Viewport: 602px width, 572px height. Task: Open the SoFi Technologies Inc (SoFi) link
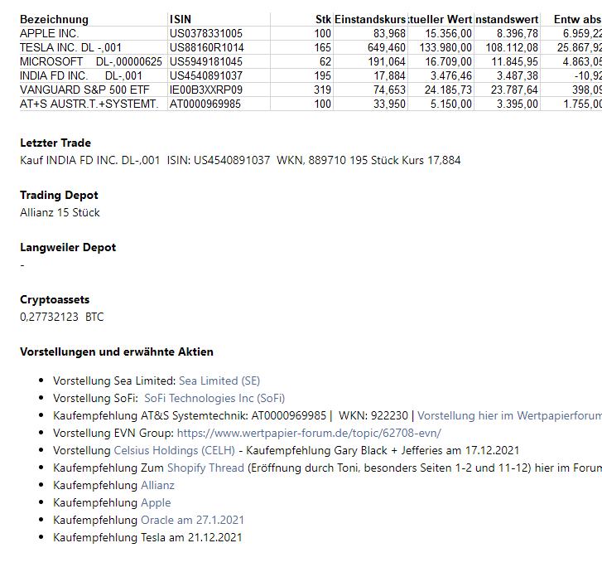pyautogui.click(x=214, y=398)
